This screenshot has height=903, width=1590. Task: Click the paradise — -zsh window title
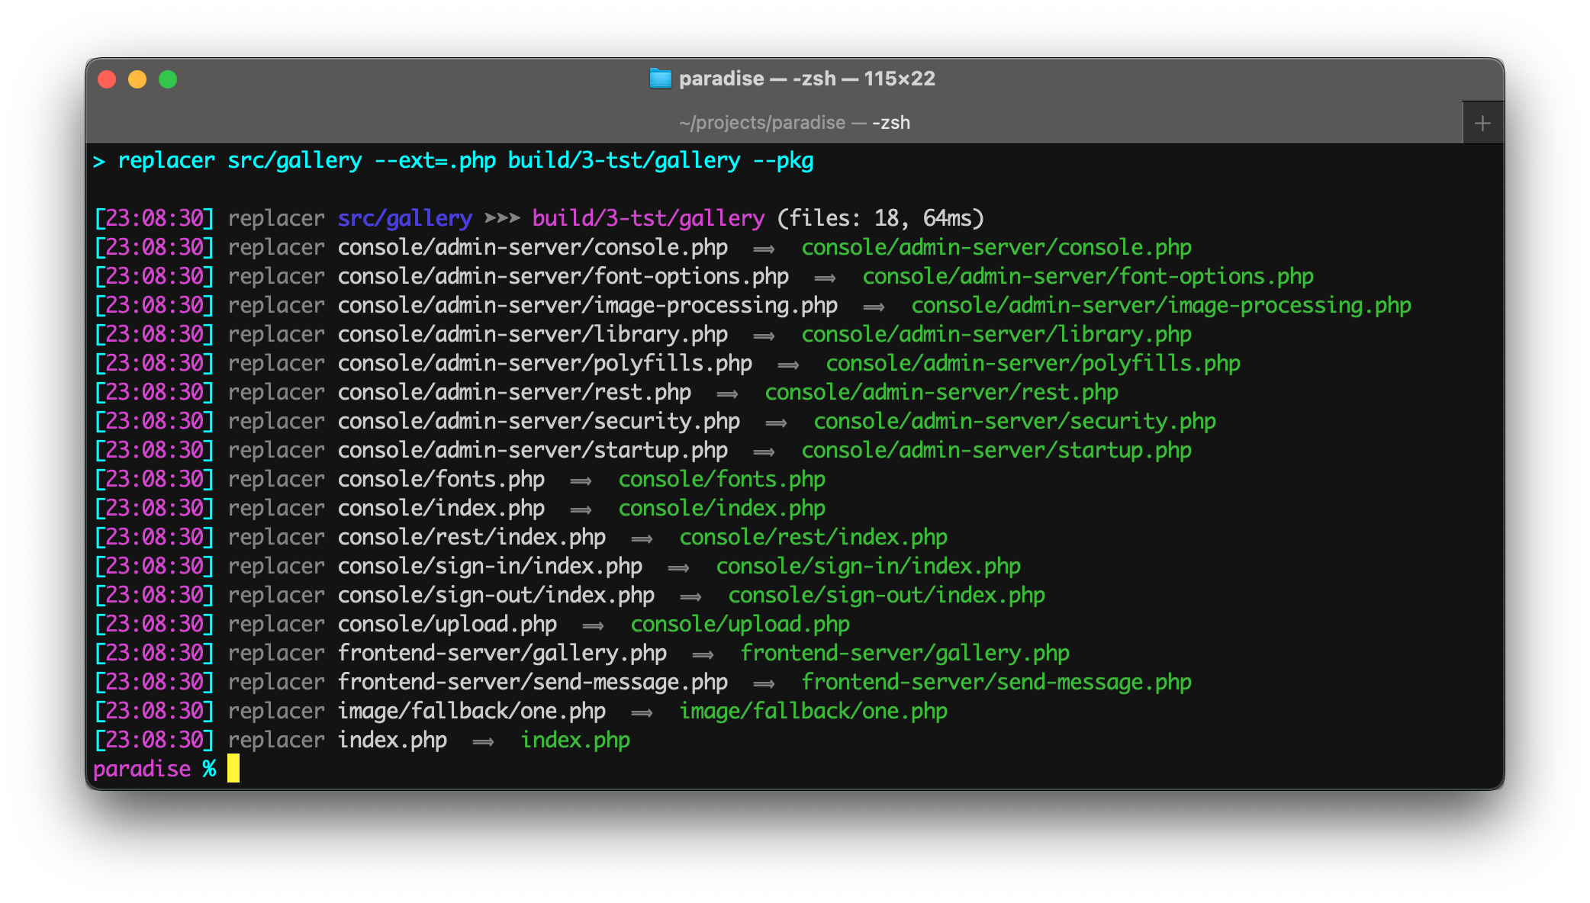coord(806,79)
